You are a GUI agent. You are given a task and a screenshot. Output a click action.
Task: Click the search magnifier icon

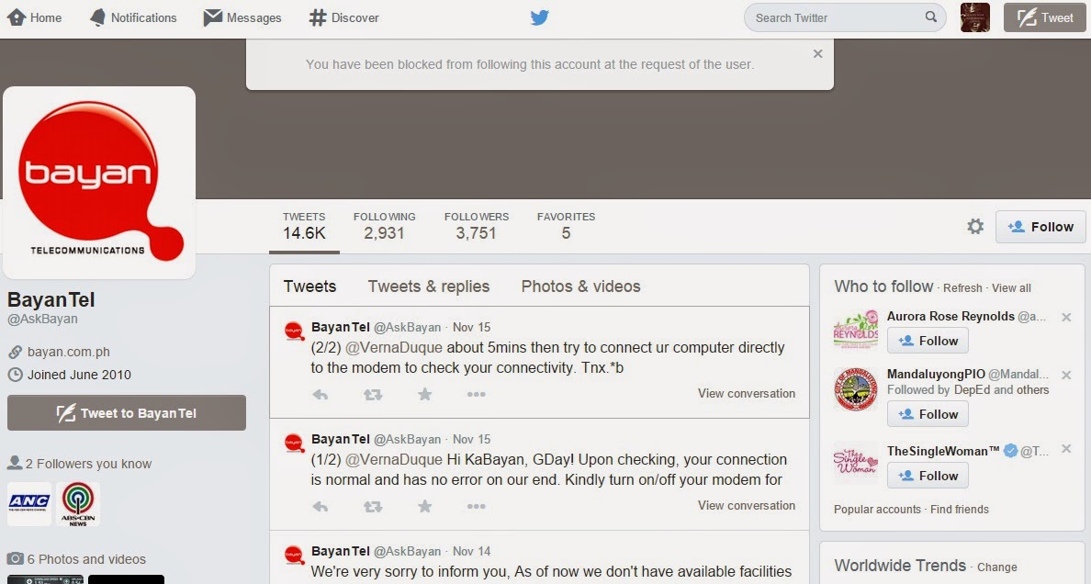[x=931, y=17]
